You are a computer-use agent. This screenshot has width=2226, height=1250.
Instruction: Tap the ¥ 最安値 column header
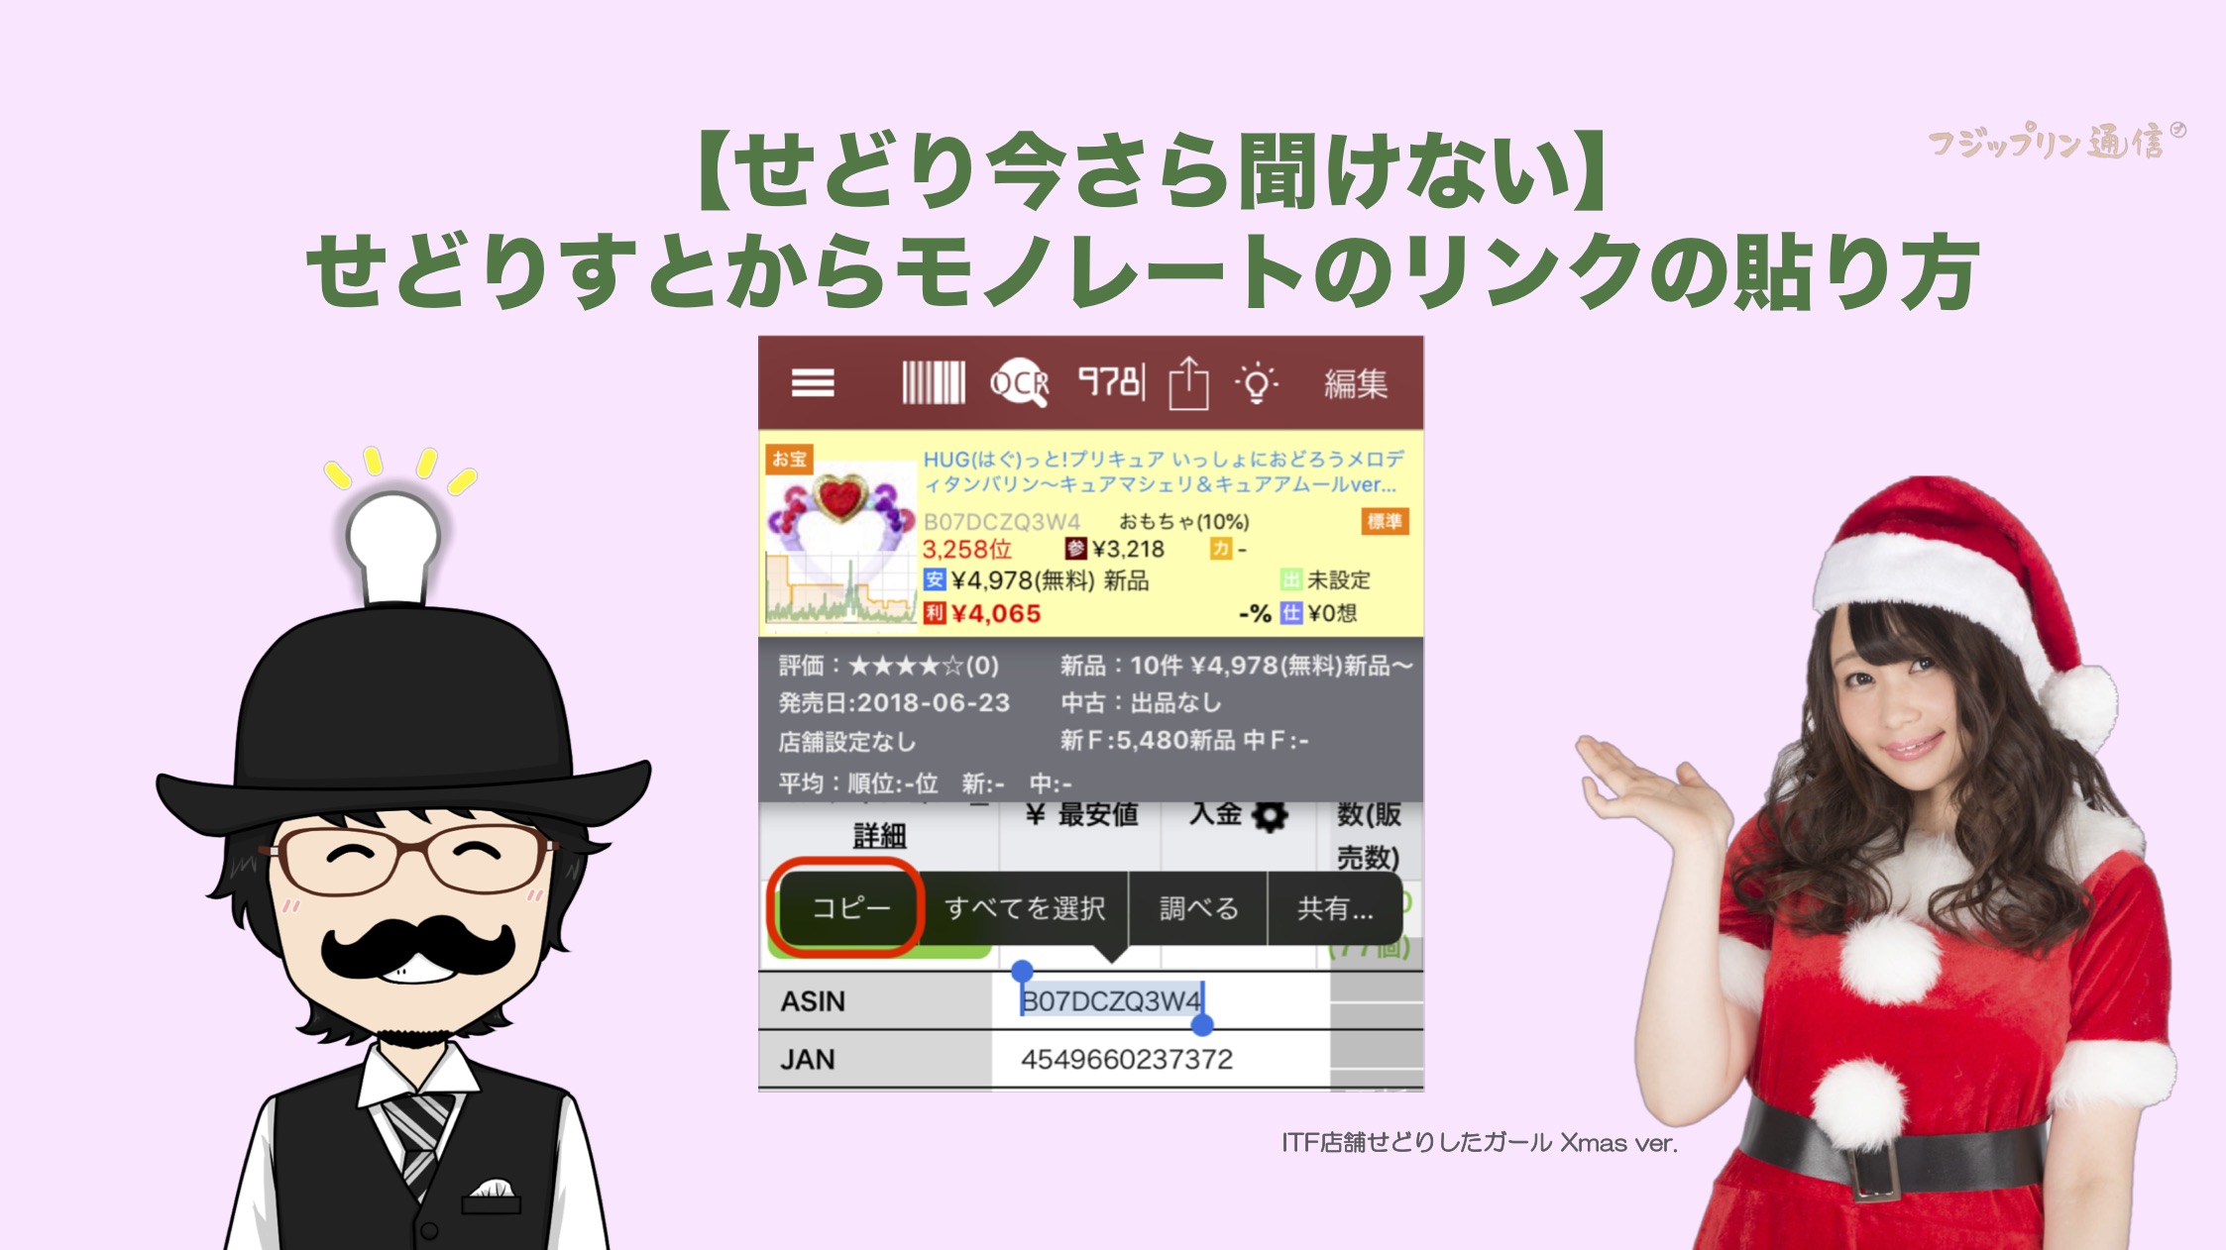[x=1081, y=815]
